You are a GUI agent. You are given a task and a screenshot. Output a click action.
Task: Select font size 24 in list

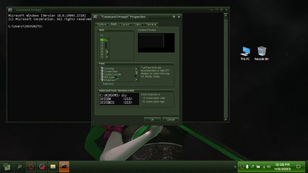(103, 49)
